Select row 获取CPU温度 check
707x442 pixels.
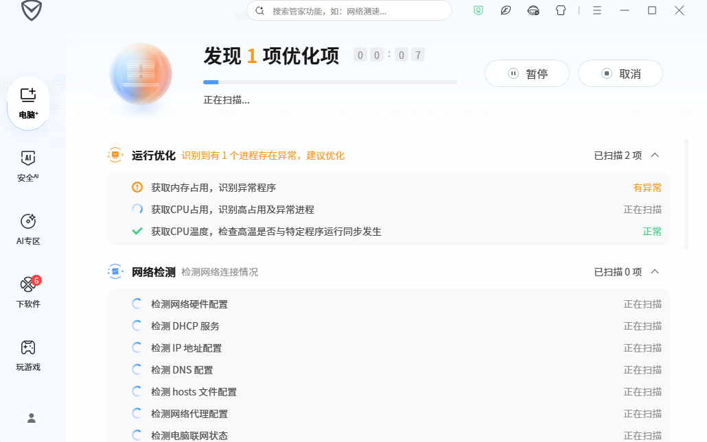point(389,232)
